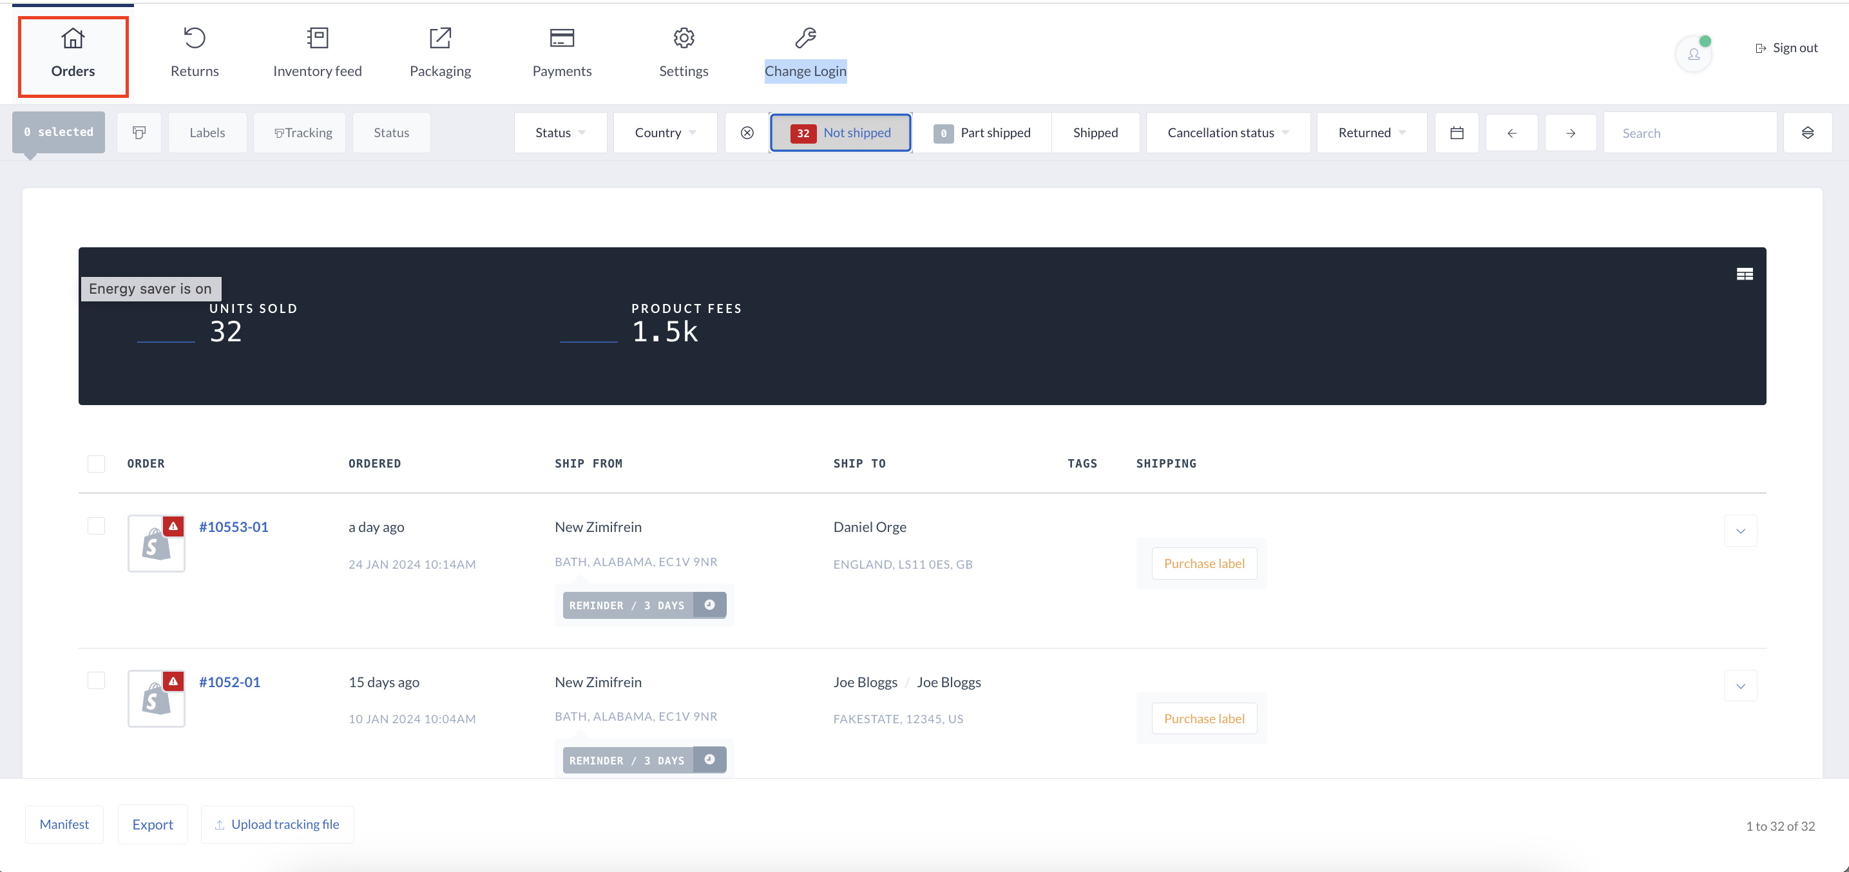Click the reminder clock icon on #10553-01
This screenshot has width=1849, height=872.
pos(710,605)
